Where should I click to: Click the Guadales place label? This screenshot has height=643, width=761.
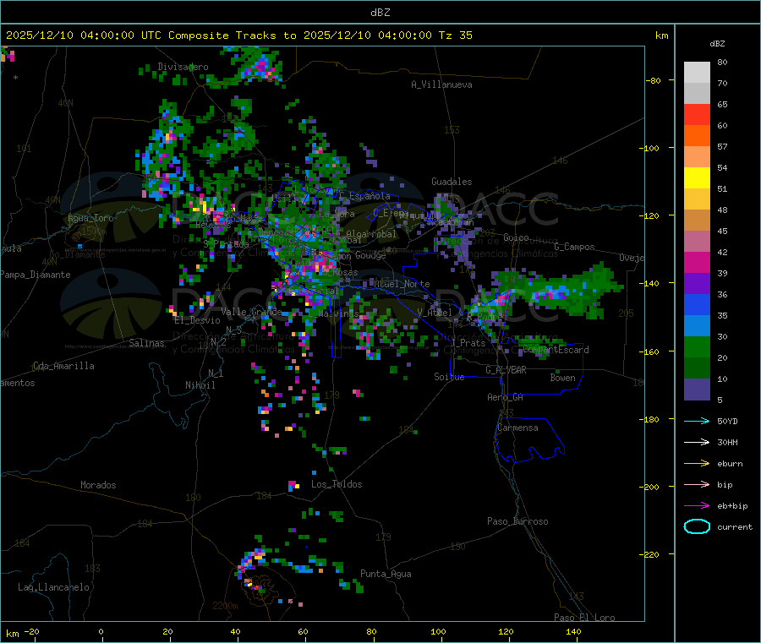pos(452,182)
